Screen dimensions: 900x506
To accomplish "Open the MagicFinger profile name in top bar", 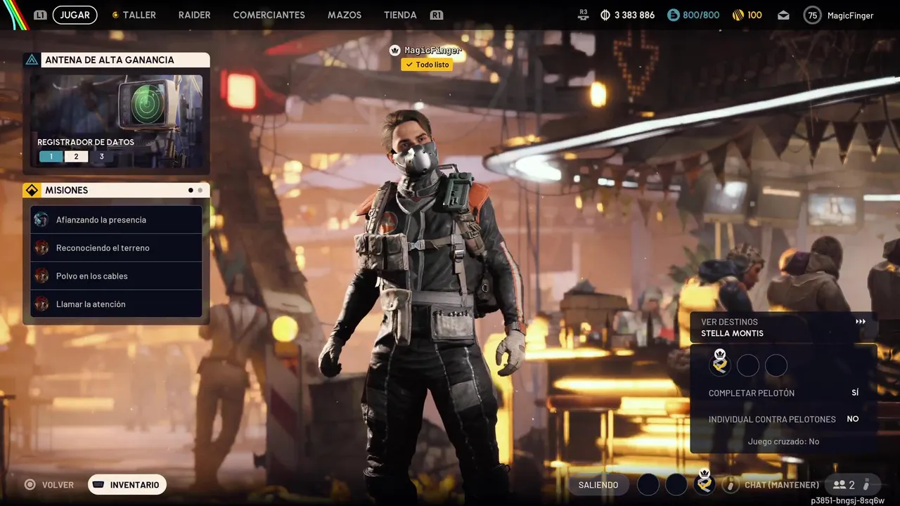I will [x=850, y=15].
